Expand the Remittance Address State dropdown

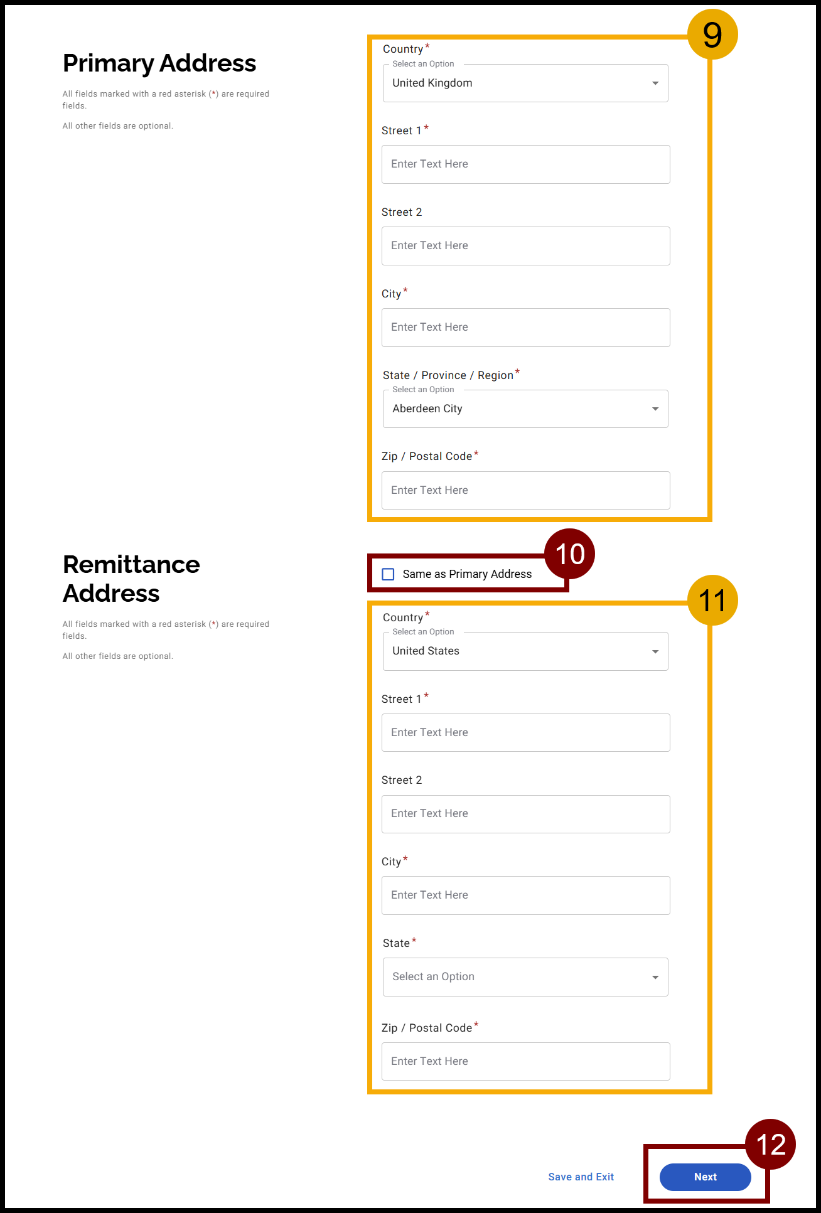tap(525, 977)
